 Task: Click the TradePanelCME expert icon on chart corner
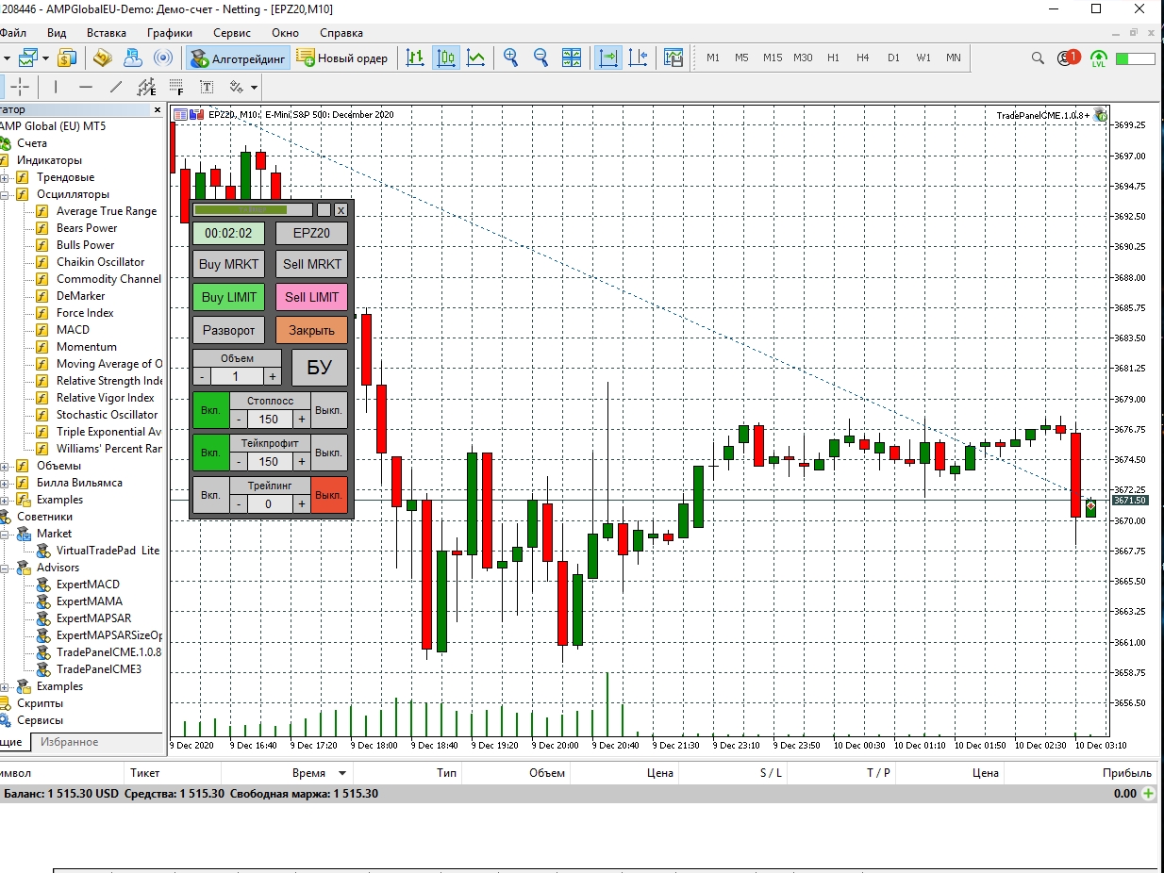pyautogui.click(x=1100, y=115)
